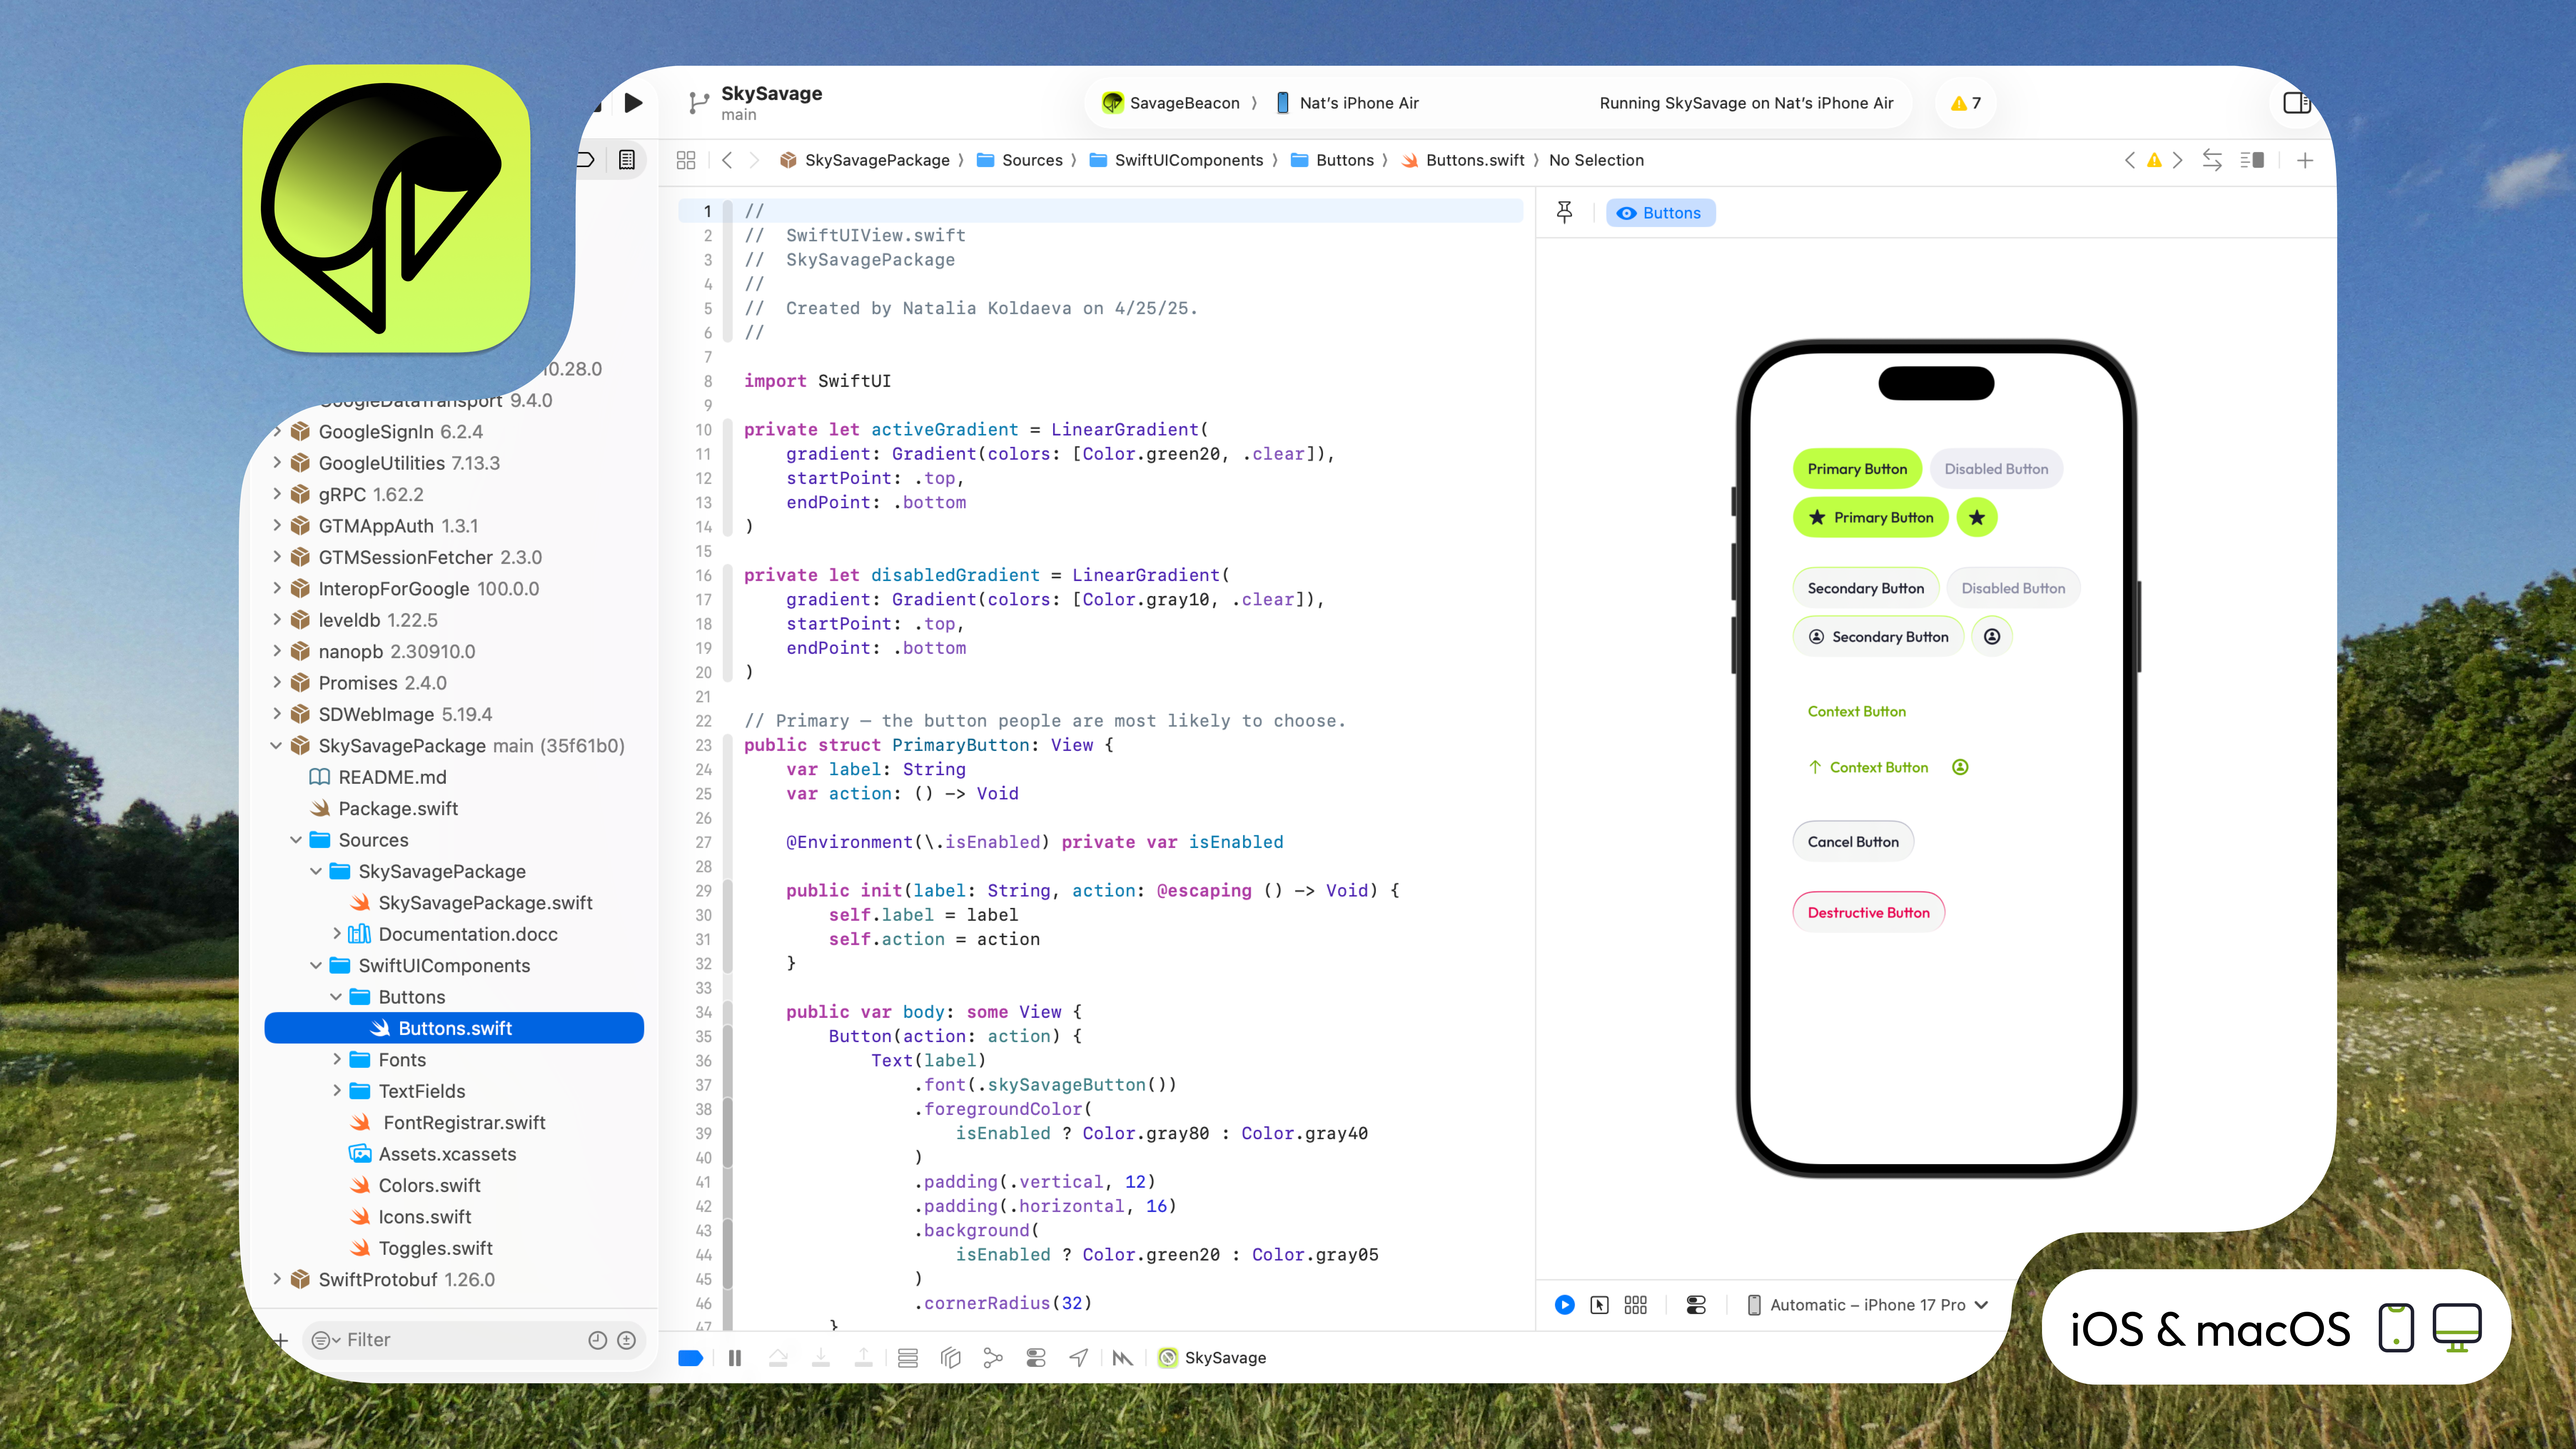Add a new editor with plus icon
This screenshot has width=2576, height=1449.
tap(2305, 160)
